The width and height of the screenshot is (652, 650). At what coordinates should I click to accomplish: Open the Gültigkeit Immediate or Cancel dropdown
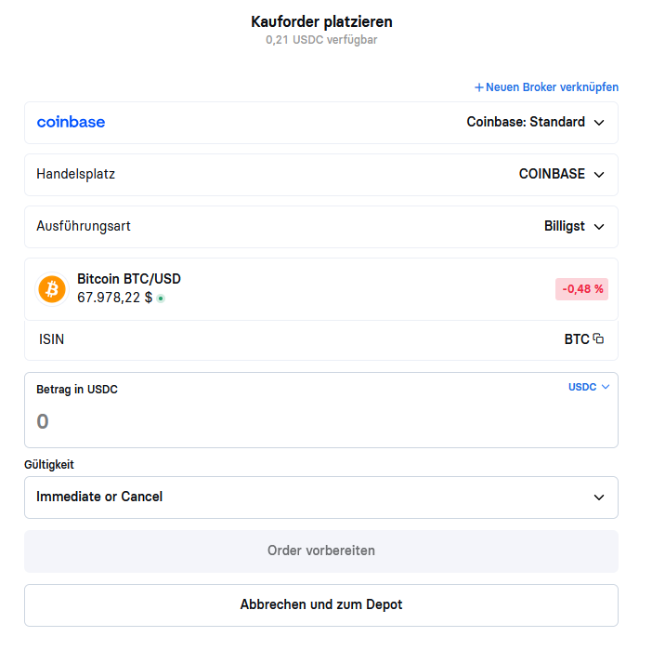[x=321, y=497]
